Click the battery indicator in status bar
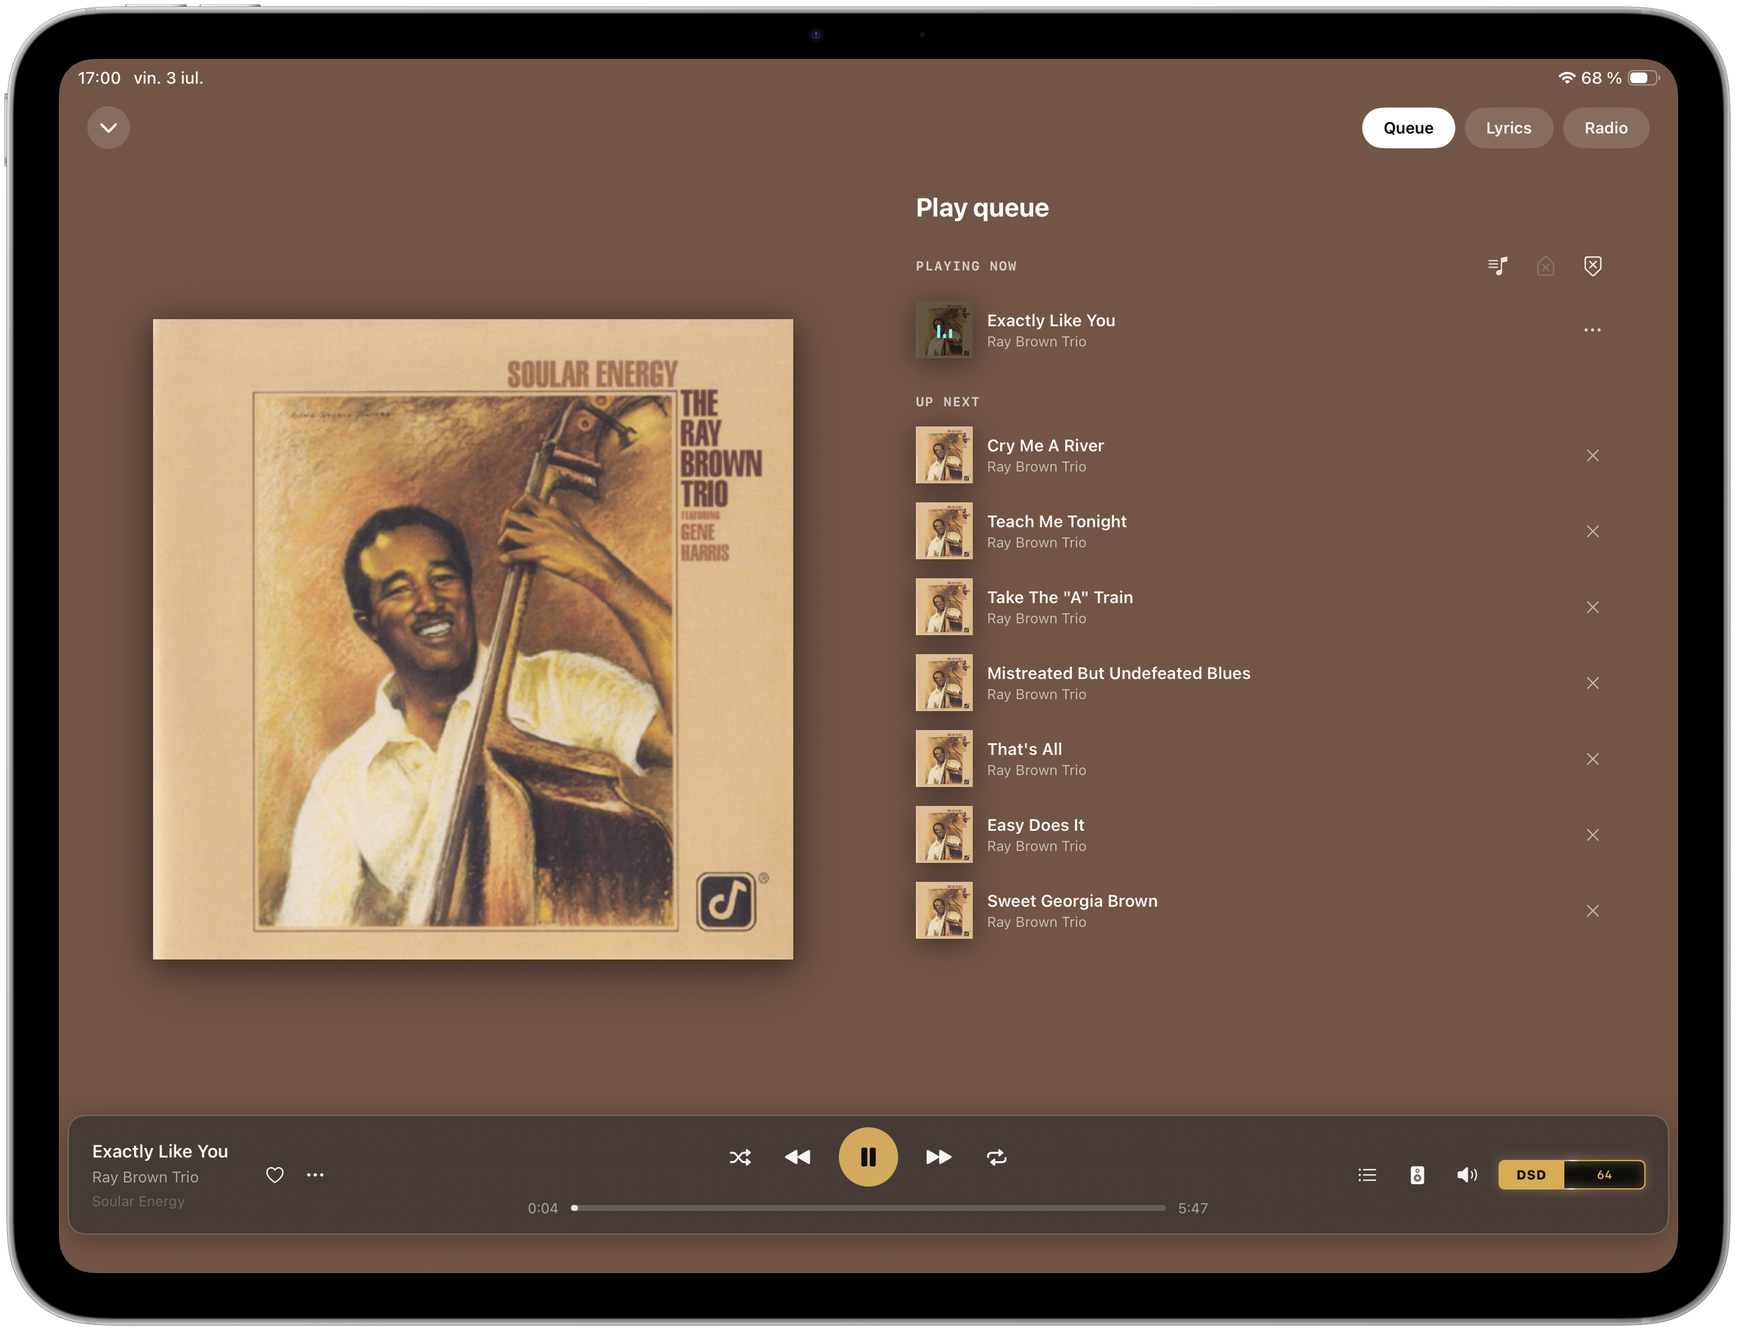Viewport: 1737px width, 1332px height. point(1643,78)
